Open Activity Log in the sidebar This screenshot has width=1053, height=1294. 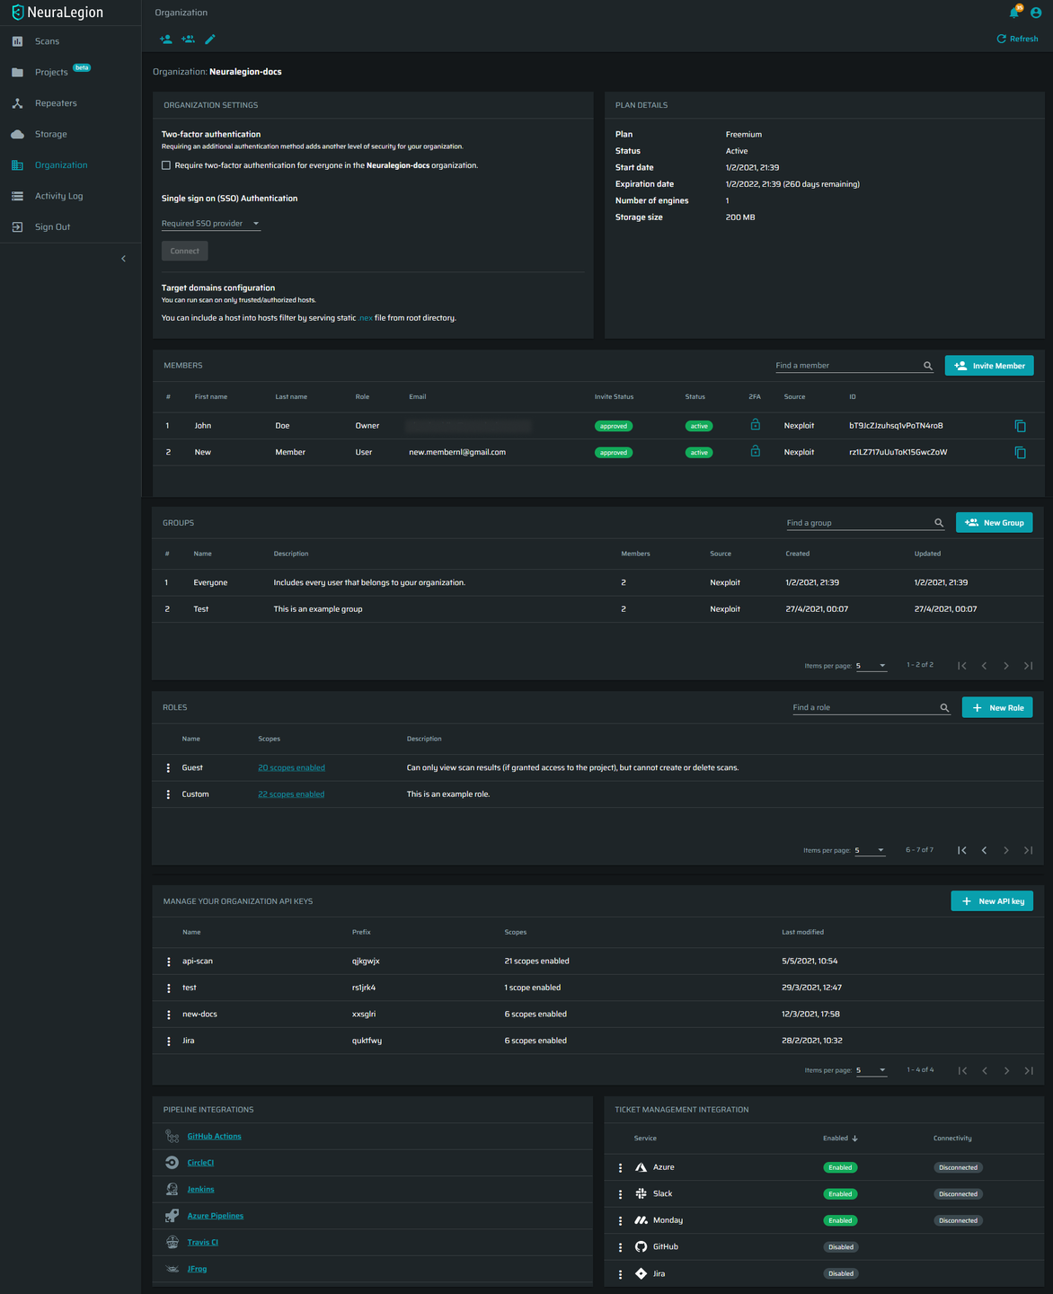coord(58,196)
